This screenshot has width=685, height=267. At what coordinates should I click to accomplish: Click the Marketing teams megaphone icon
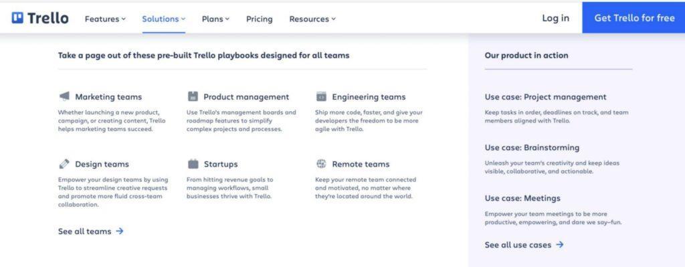[x=64, y=96]
